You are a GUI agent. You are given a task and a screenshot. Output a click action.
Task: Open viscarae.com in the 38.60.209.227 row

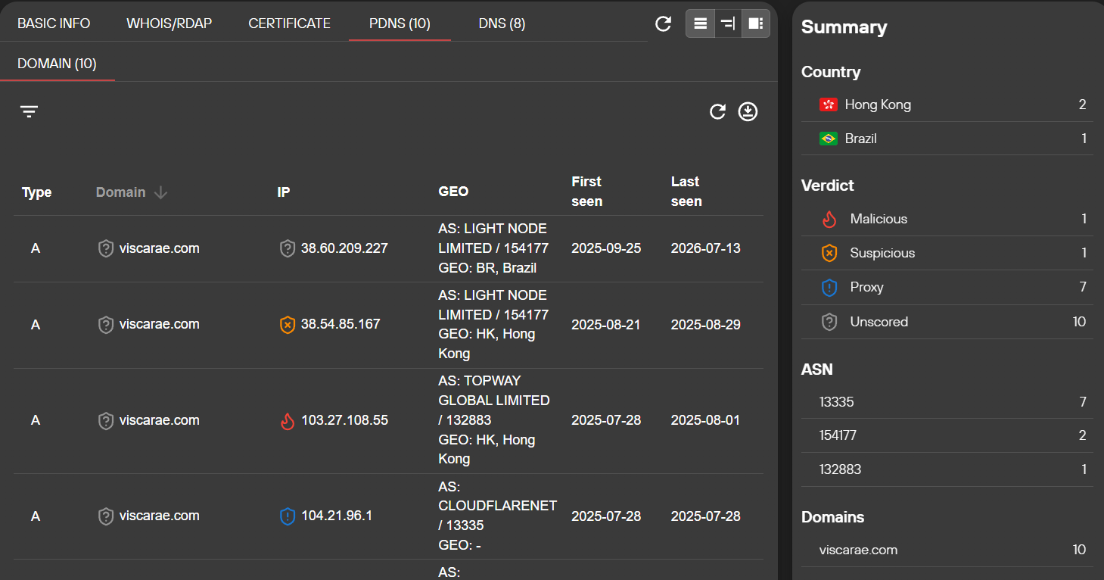coord(160,248)
